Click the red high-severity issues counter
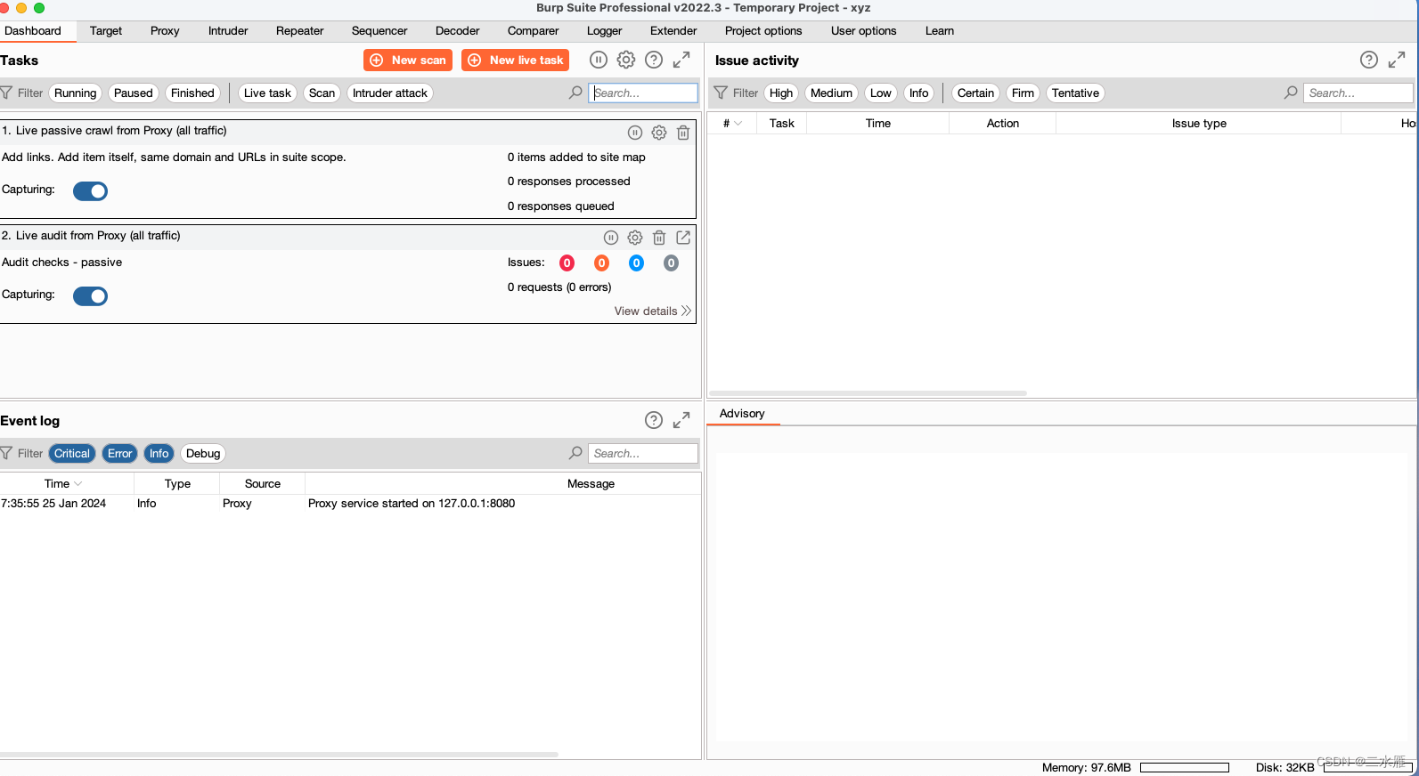This screenshot has height=776, width=1419. click(567, 263)
